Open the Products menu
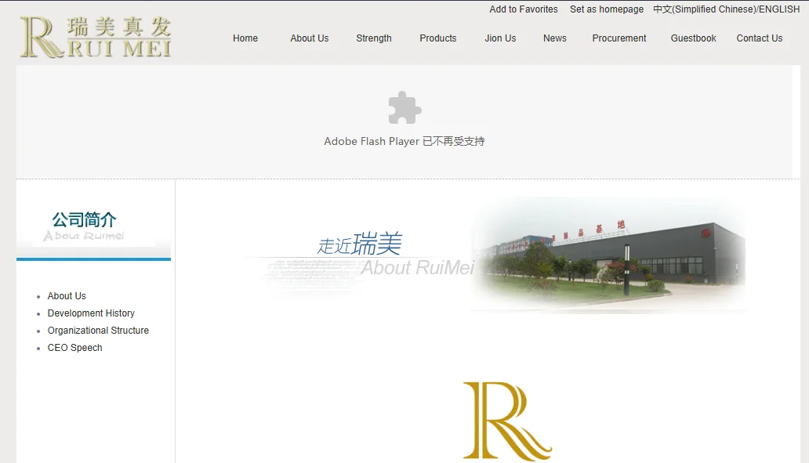809x463 pixels. [437, 38]
